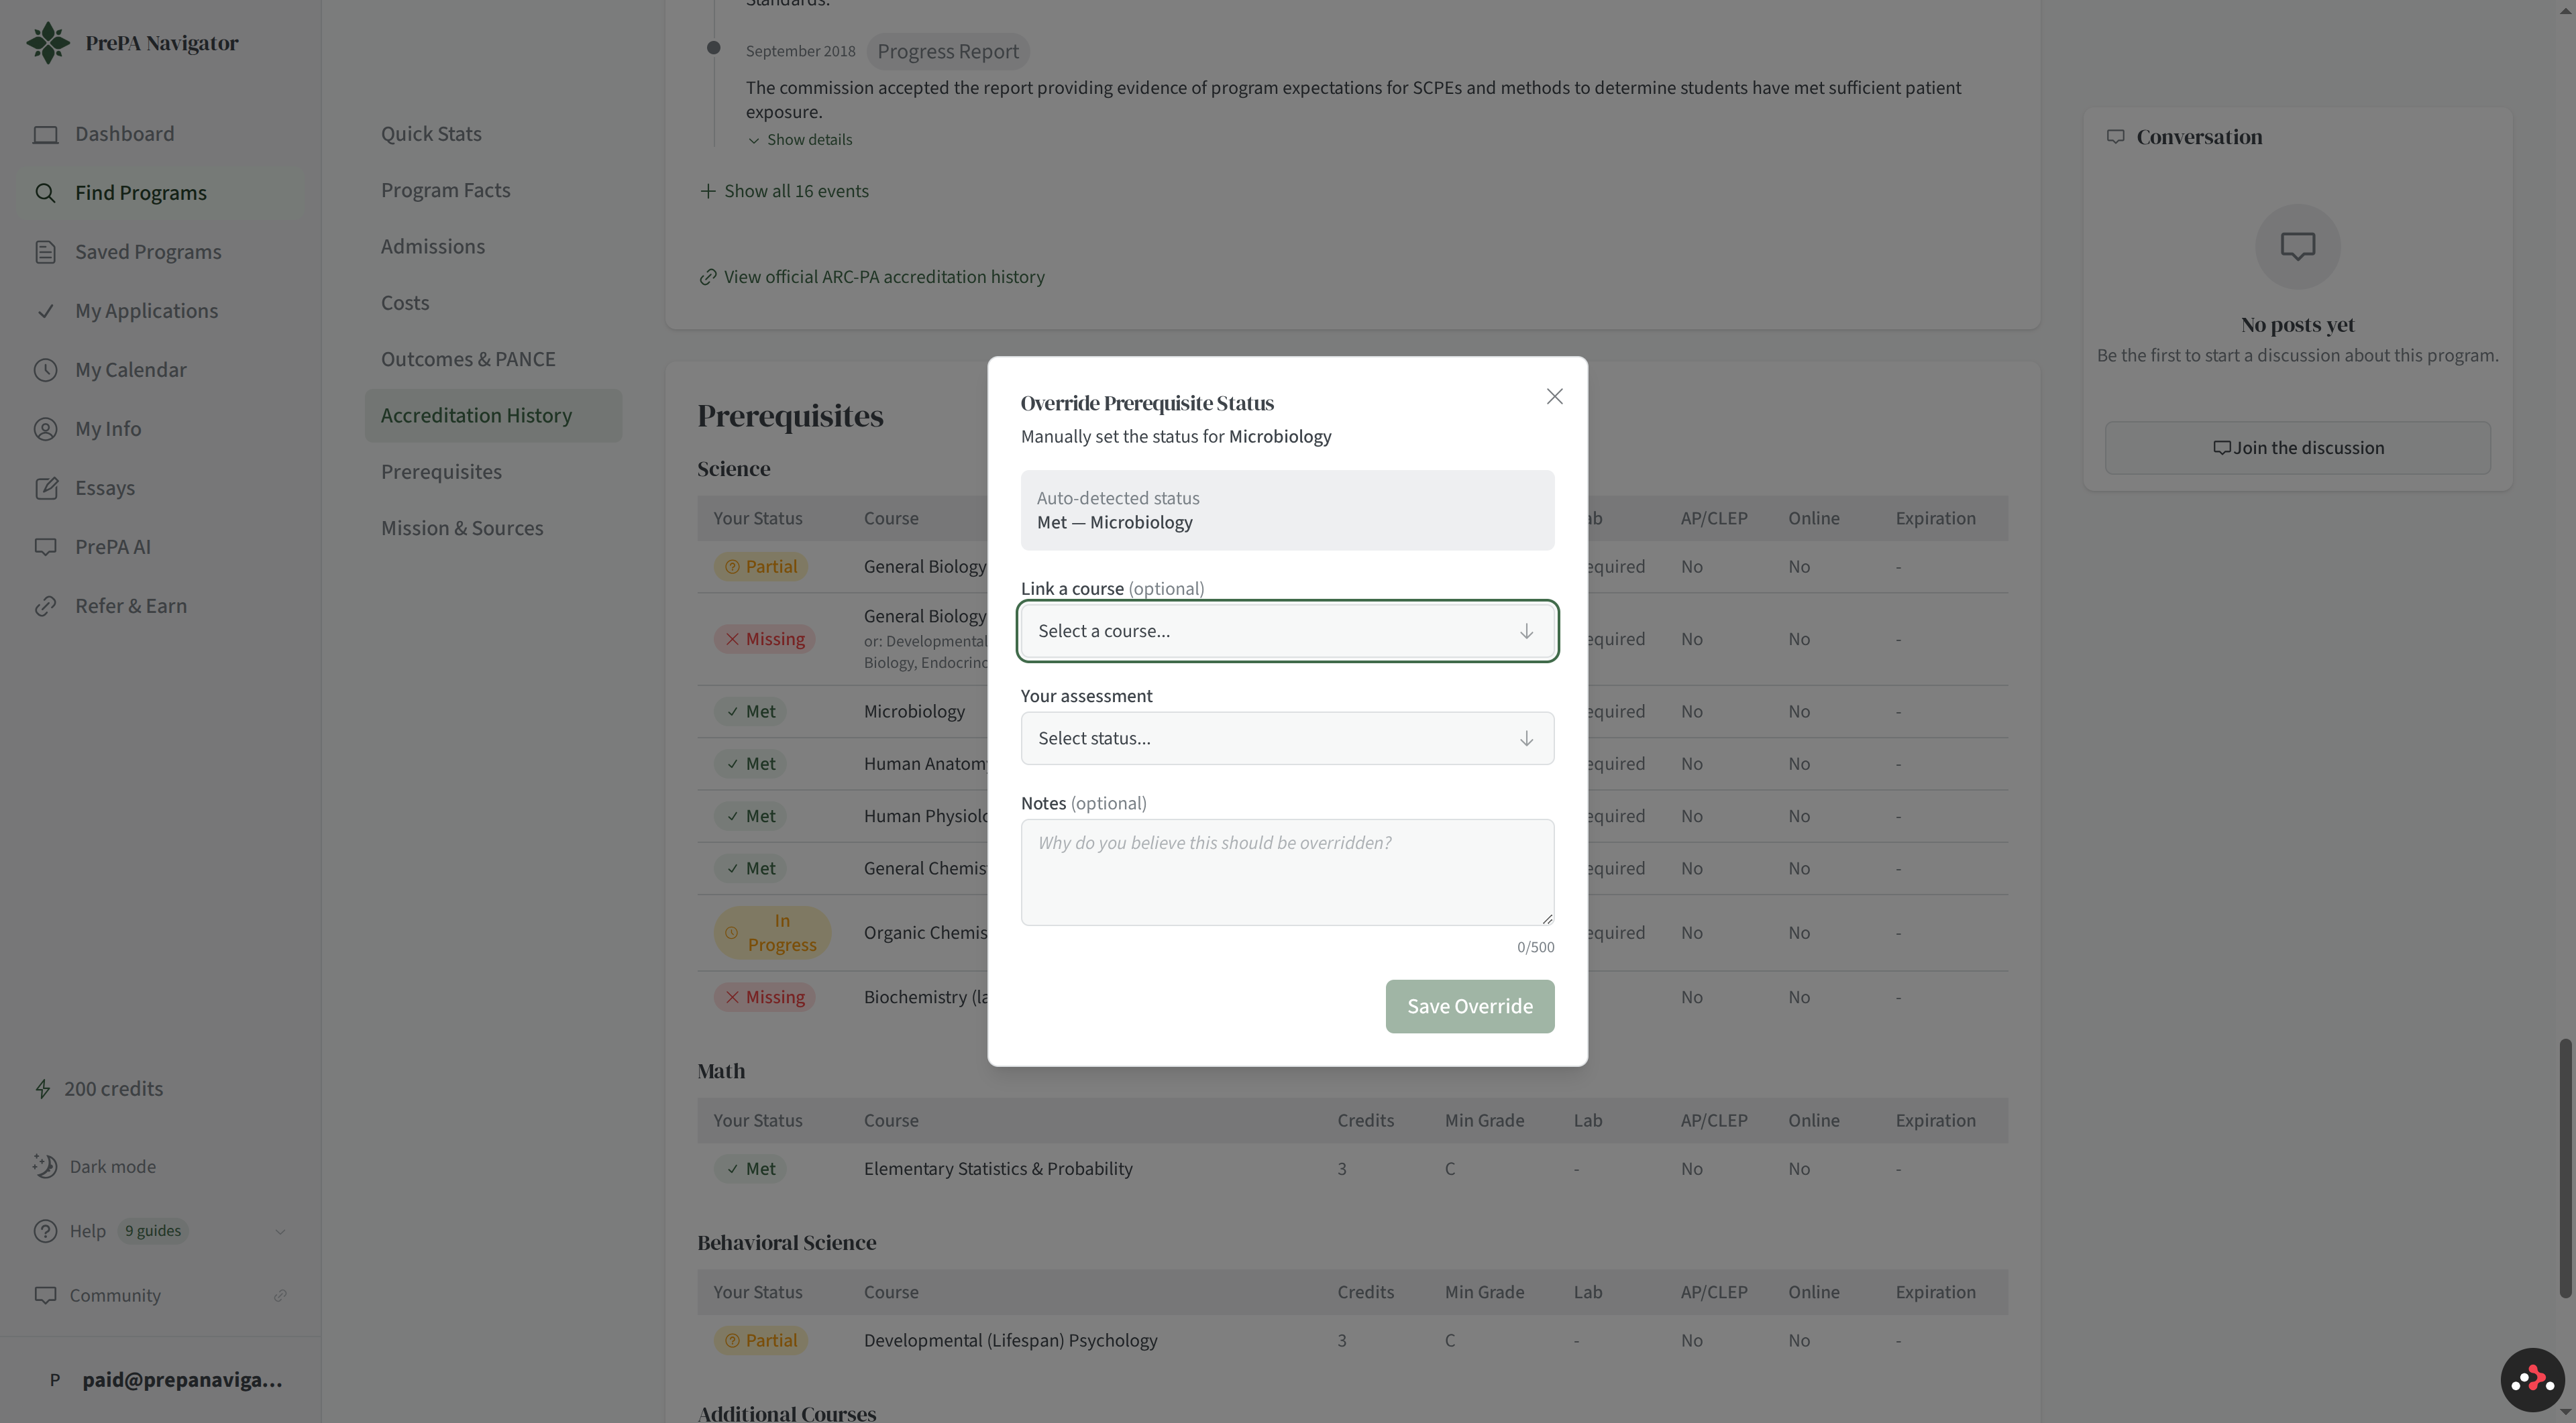Close the Override Prerequisite Status dialog

pos(1554,397)
